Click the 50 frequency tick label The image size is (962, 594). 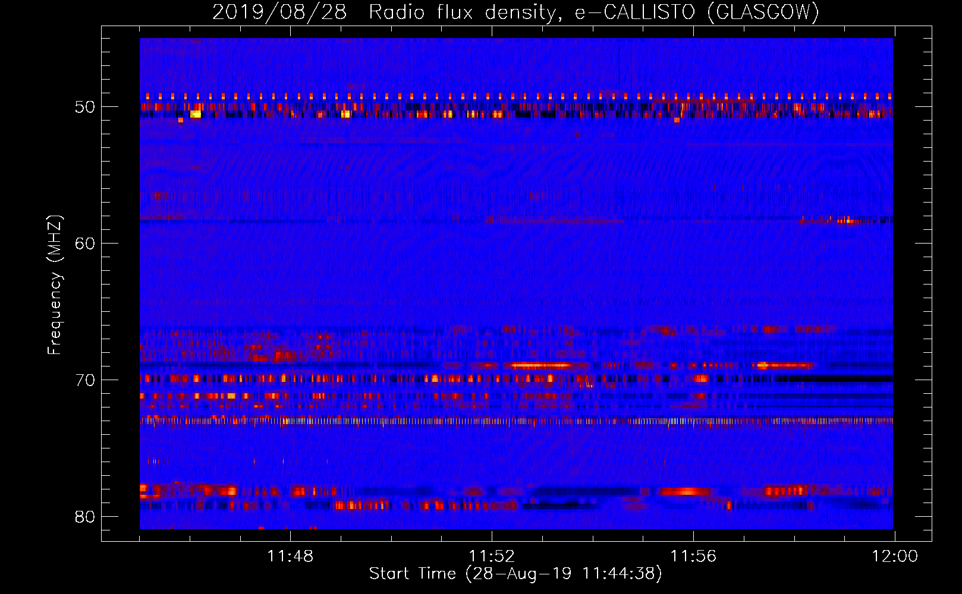tap(85, 108)
